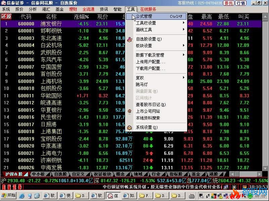
Task: Switch to the 中小板 bottom tab
Action: (38, 174)
